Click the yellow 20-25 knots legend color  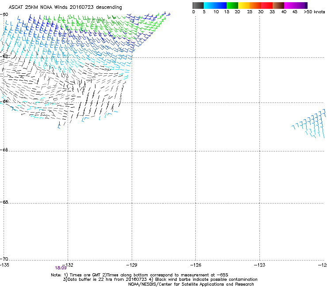244,5
